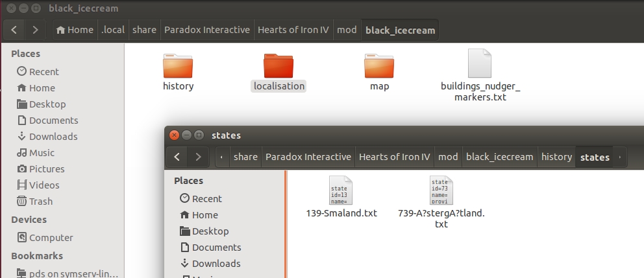Open .local breadcrumb in black_icecream window

point(113,30)
